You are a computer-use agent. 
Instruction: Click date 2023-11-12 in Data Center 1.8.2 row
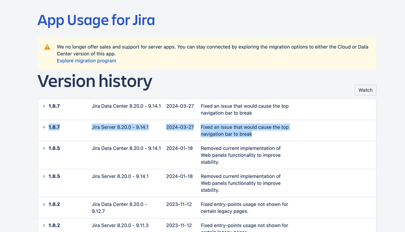179,204
